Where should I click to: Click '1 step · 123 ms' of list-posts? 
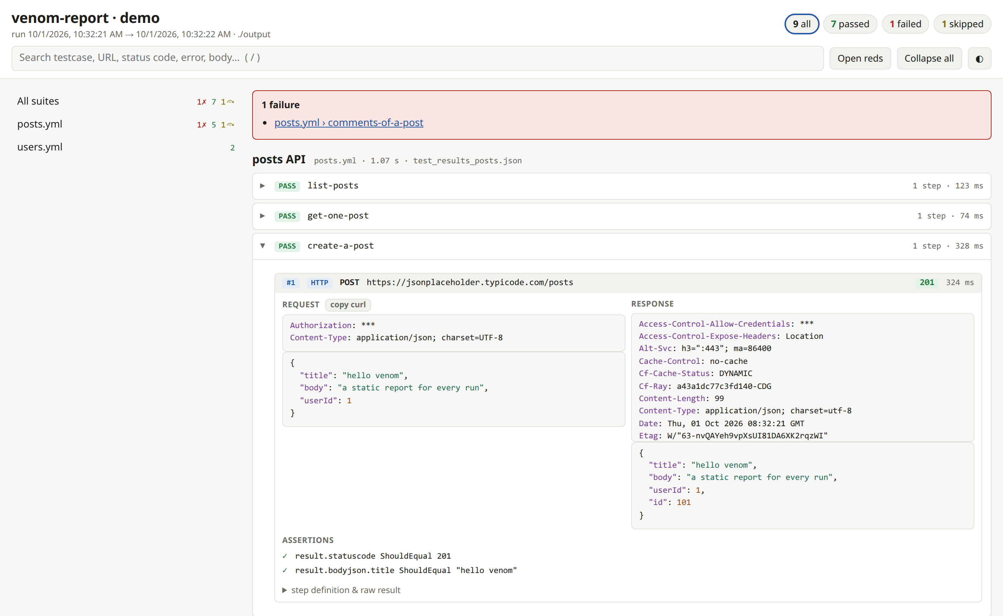coord(947,186)
